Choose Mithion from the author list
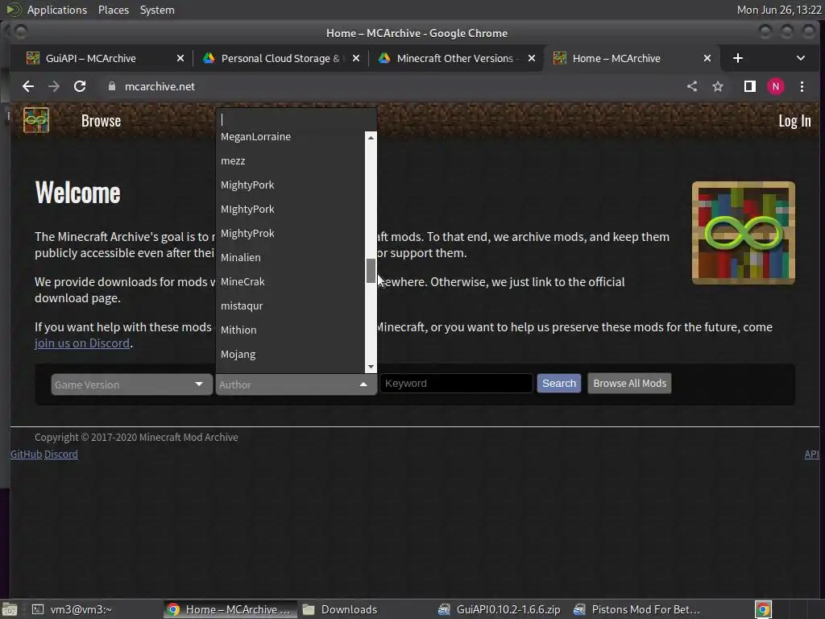 tap(290, 330)
